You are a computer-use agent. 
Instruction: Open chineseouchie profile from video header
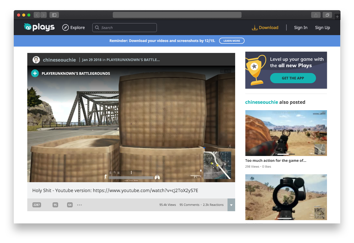[59, 60]
